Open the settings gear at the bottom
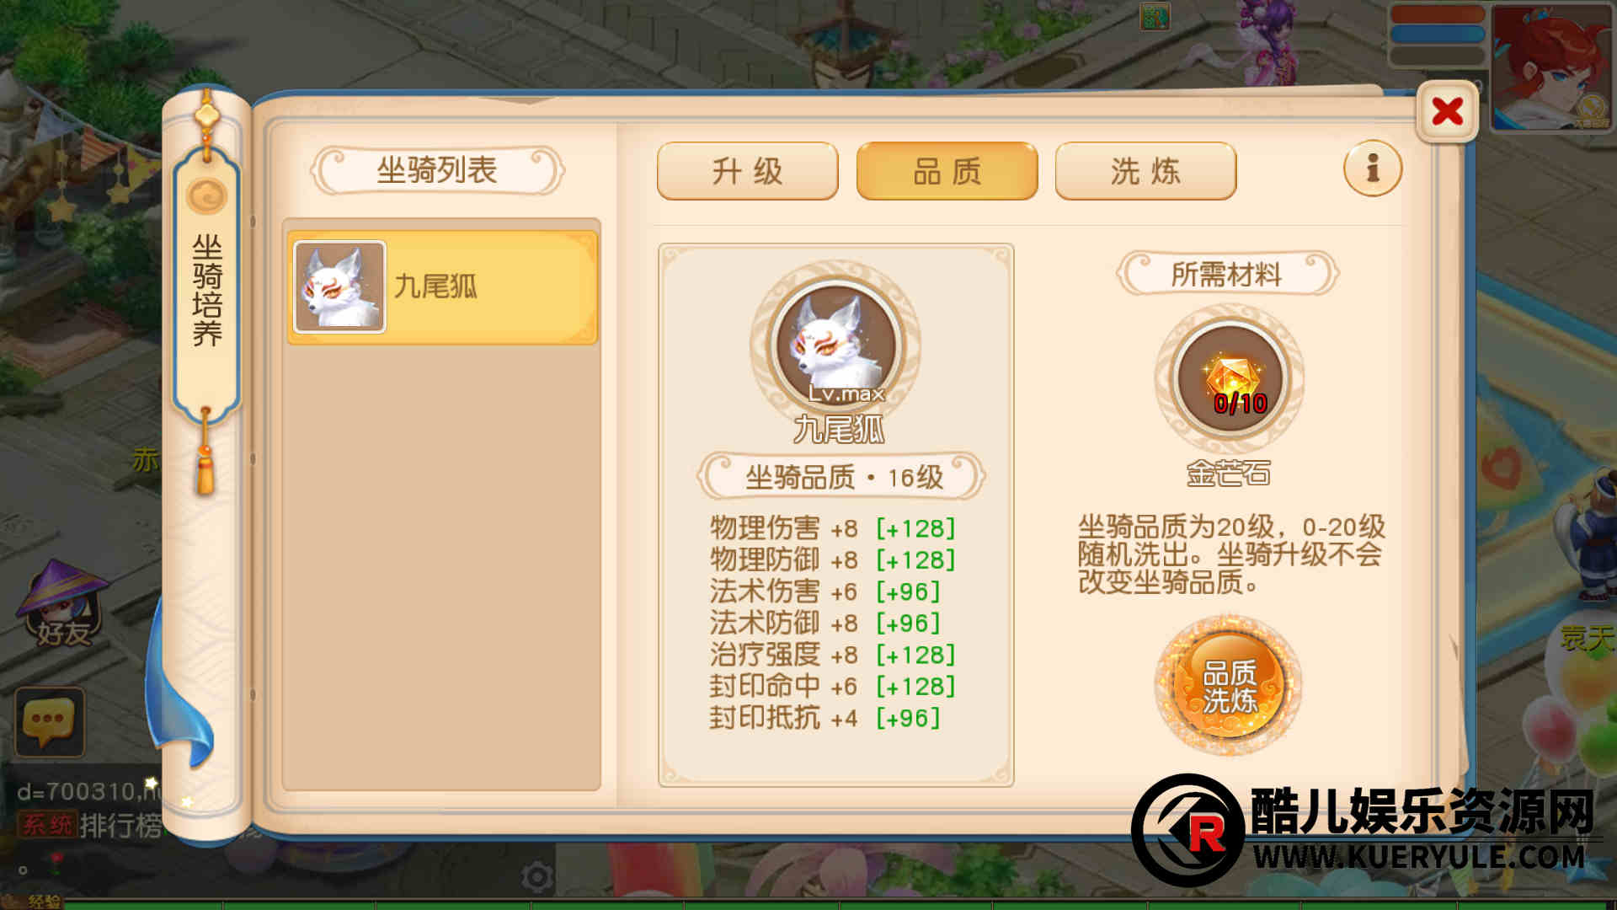The width and height of the screenshot is (1617, 910). tap(536, 877)
